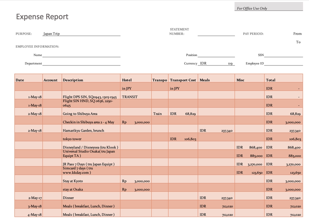Click the 'Total' column header
Viewport: 309px width, 223px height.
point(284,78)
